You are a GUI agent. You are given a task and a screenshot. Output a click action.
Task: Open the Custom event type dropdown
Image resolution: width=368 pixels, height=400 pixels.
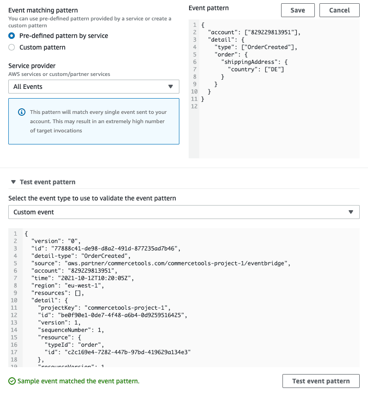click(184, 212)
